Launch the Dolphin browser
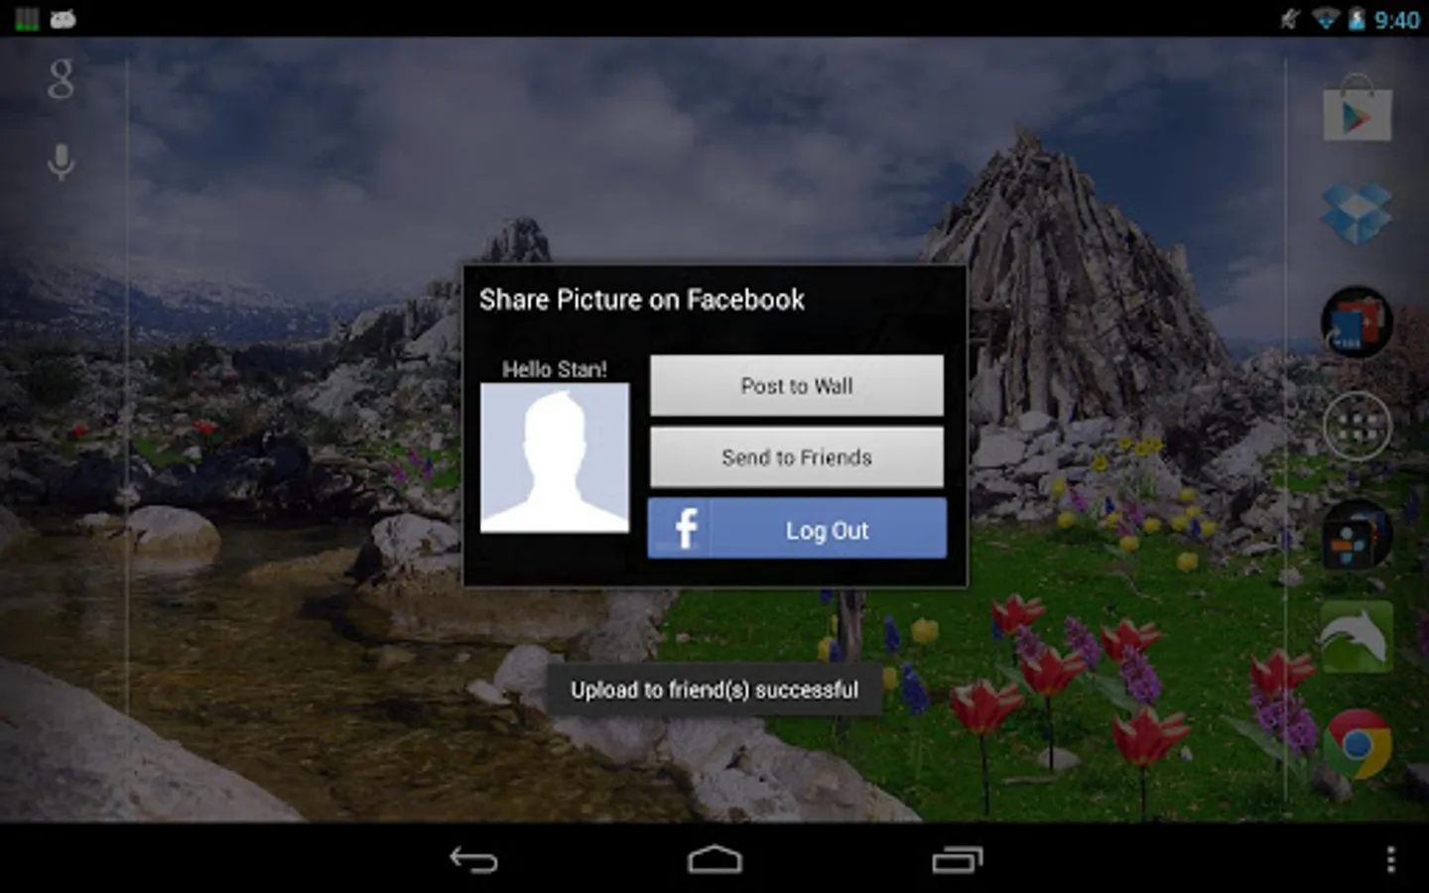Image resolution: width=1429 pixels, height=893 pixels. (1357, 637)
